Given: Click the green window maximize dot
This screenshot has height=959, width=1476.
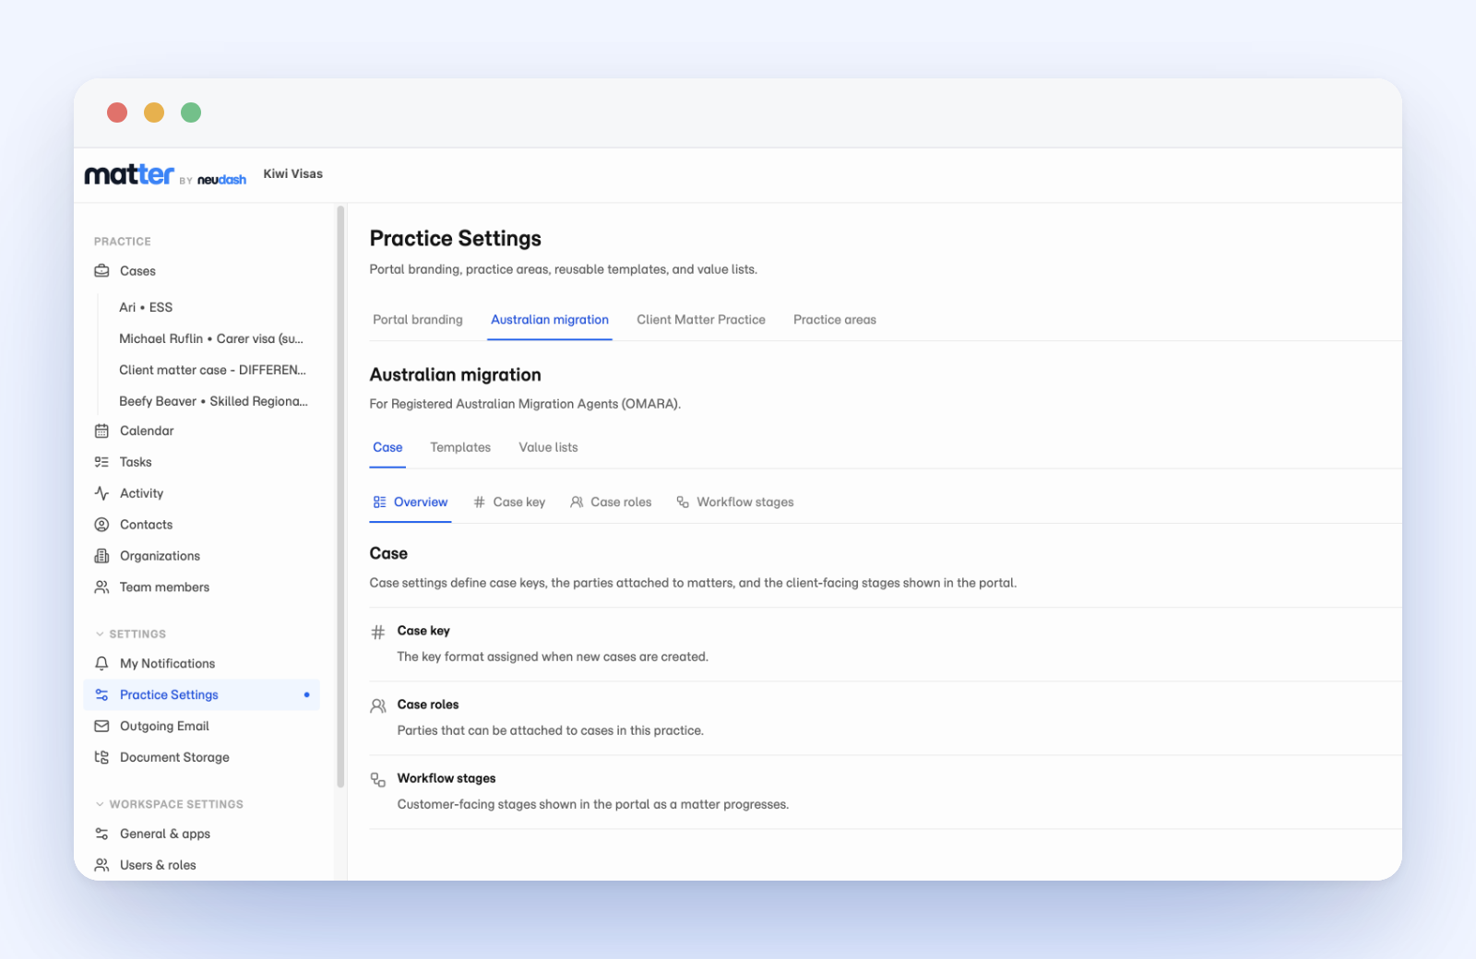Looking at the screenshot, I should 191,112.
